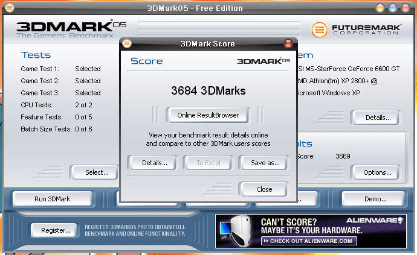This screenshot has width=417, height=255.
Task: Click the Futuremark Corporation logo icon
Action: 319,30
